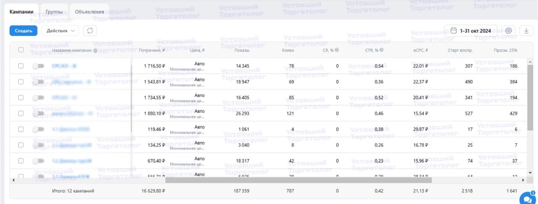Click calendar icon in the date picker
This screenshot has height=204, width=538.
tap(454, 31)
